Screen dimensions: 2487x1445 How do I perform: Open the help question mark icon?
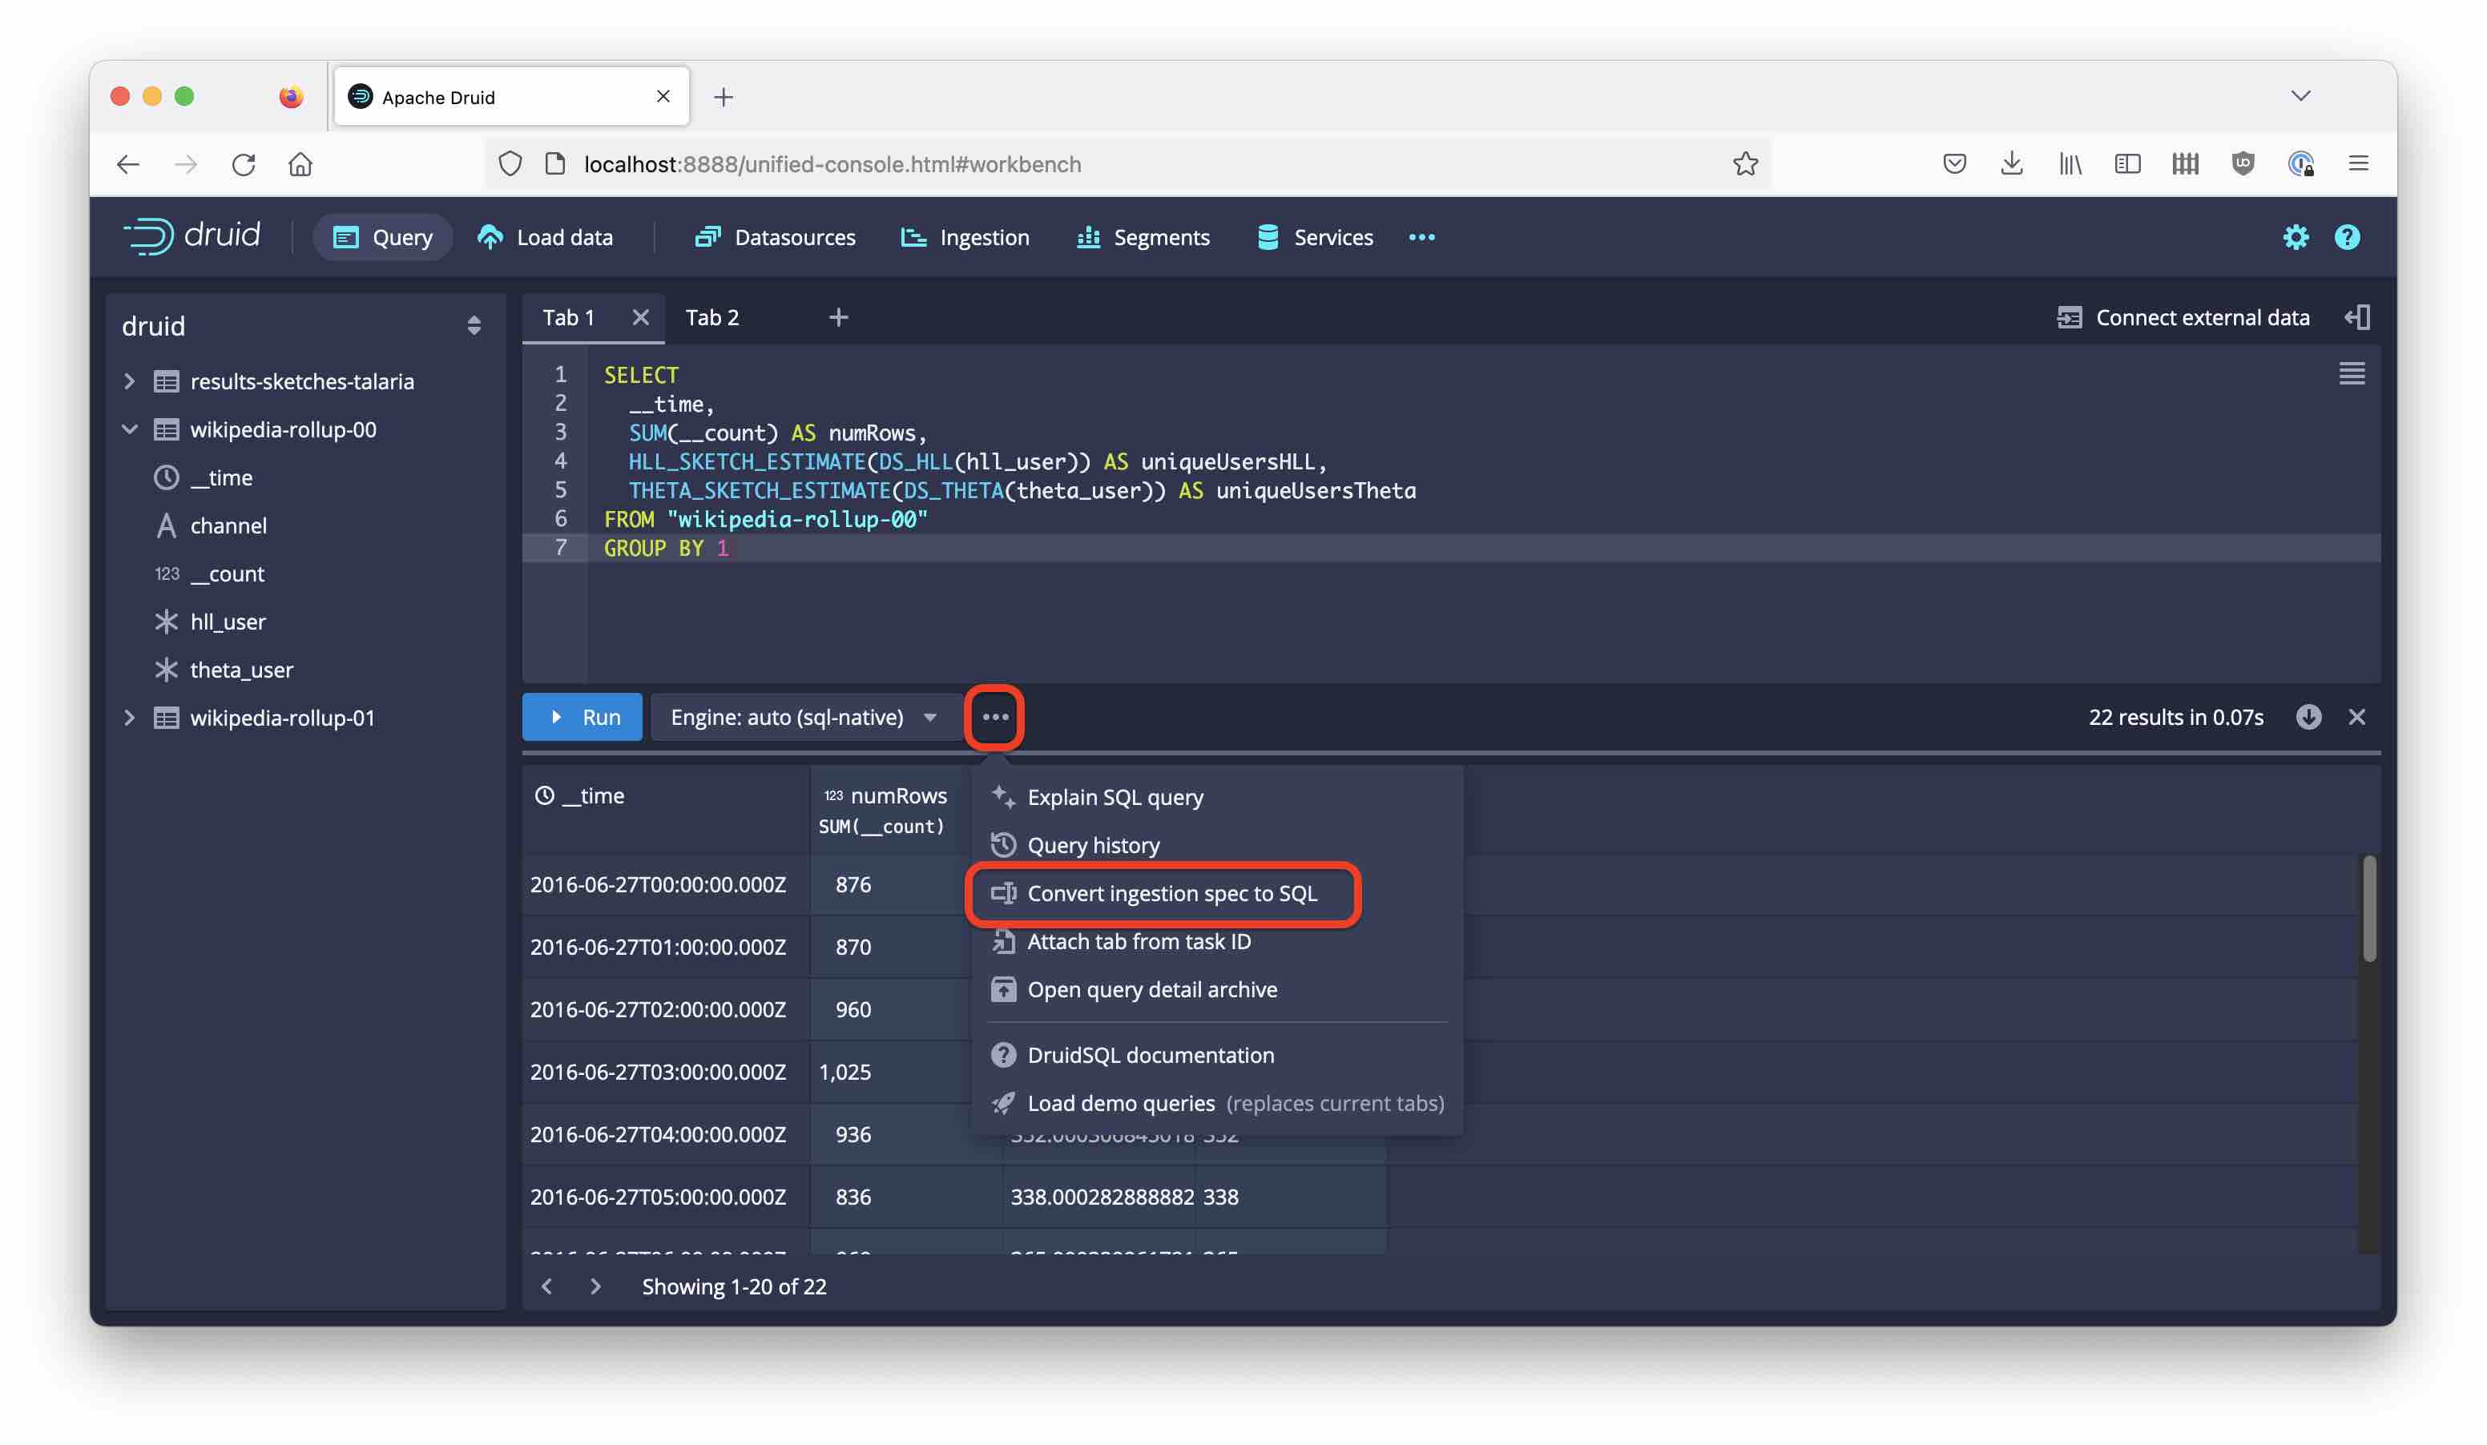[2347, 237]
